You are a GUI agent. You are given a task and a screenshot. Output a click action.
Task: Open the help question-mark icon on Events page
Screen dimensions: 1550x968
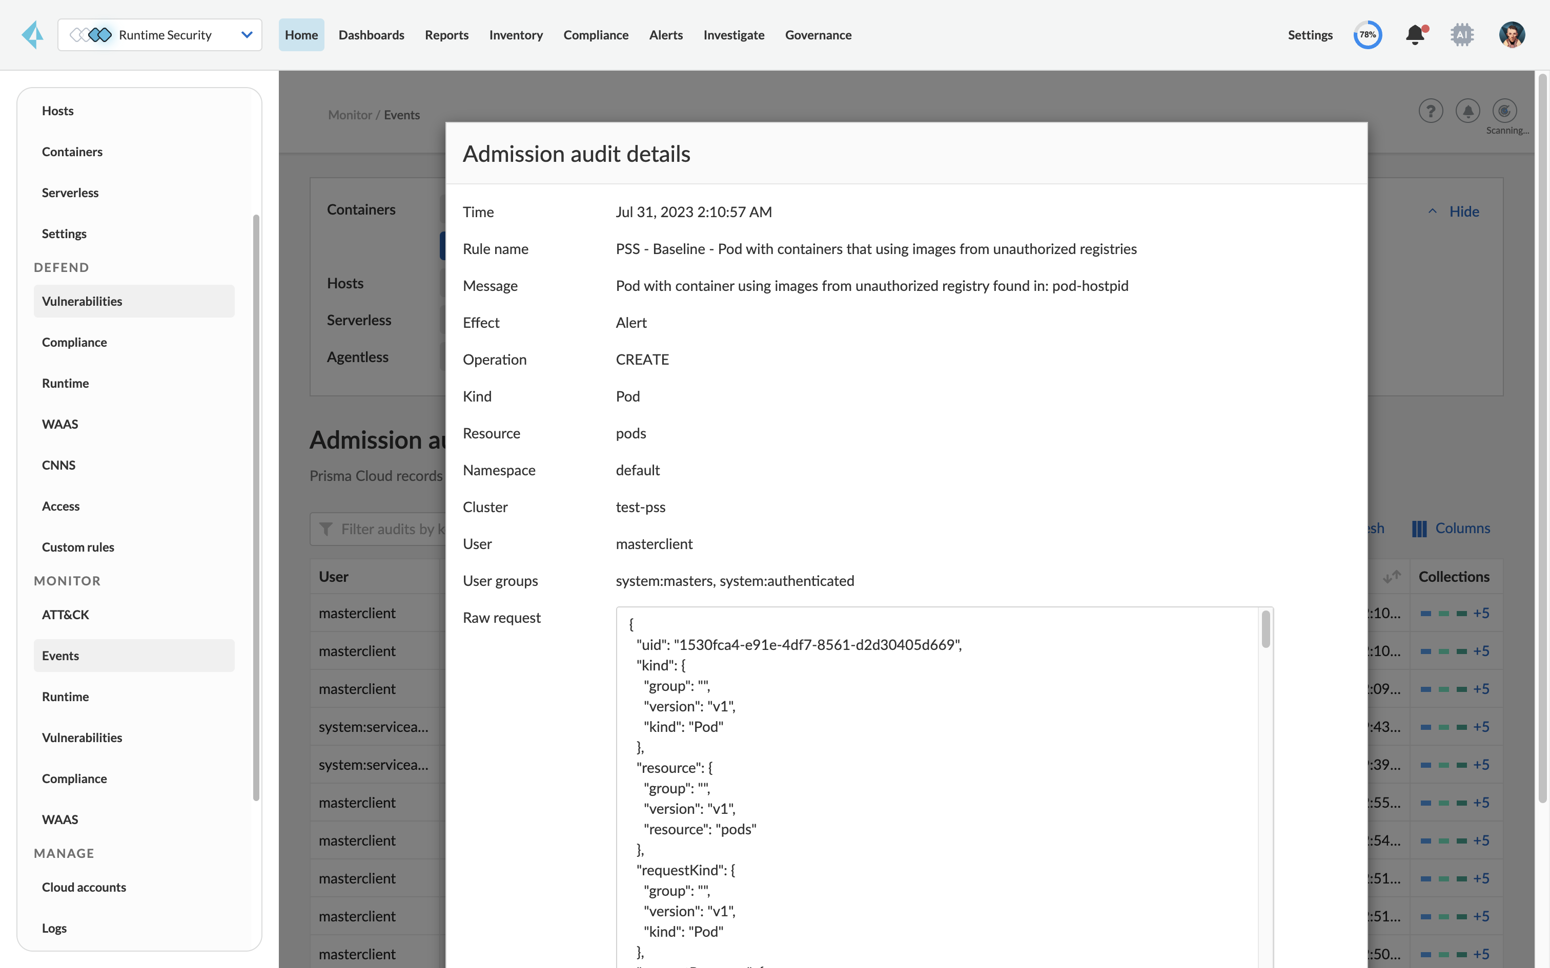(x=1430, y=110)
